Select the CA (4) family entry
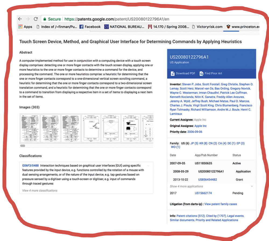Viewport: 269px width, 241px height. (222, 143)
